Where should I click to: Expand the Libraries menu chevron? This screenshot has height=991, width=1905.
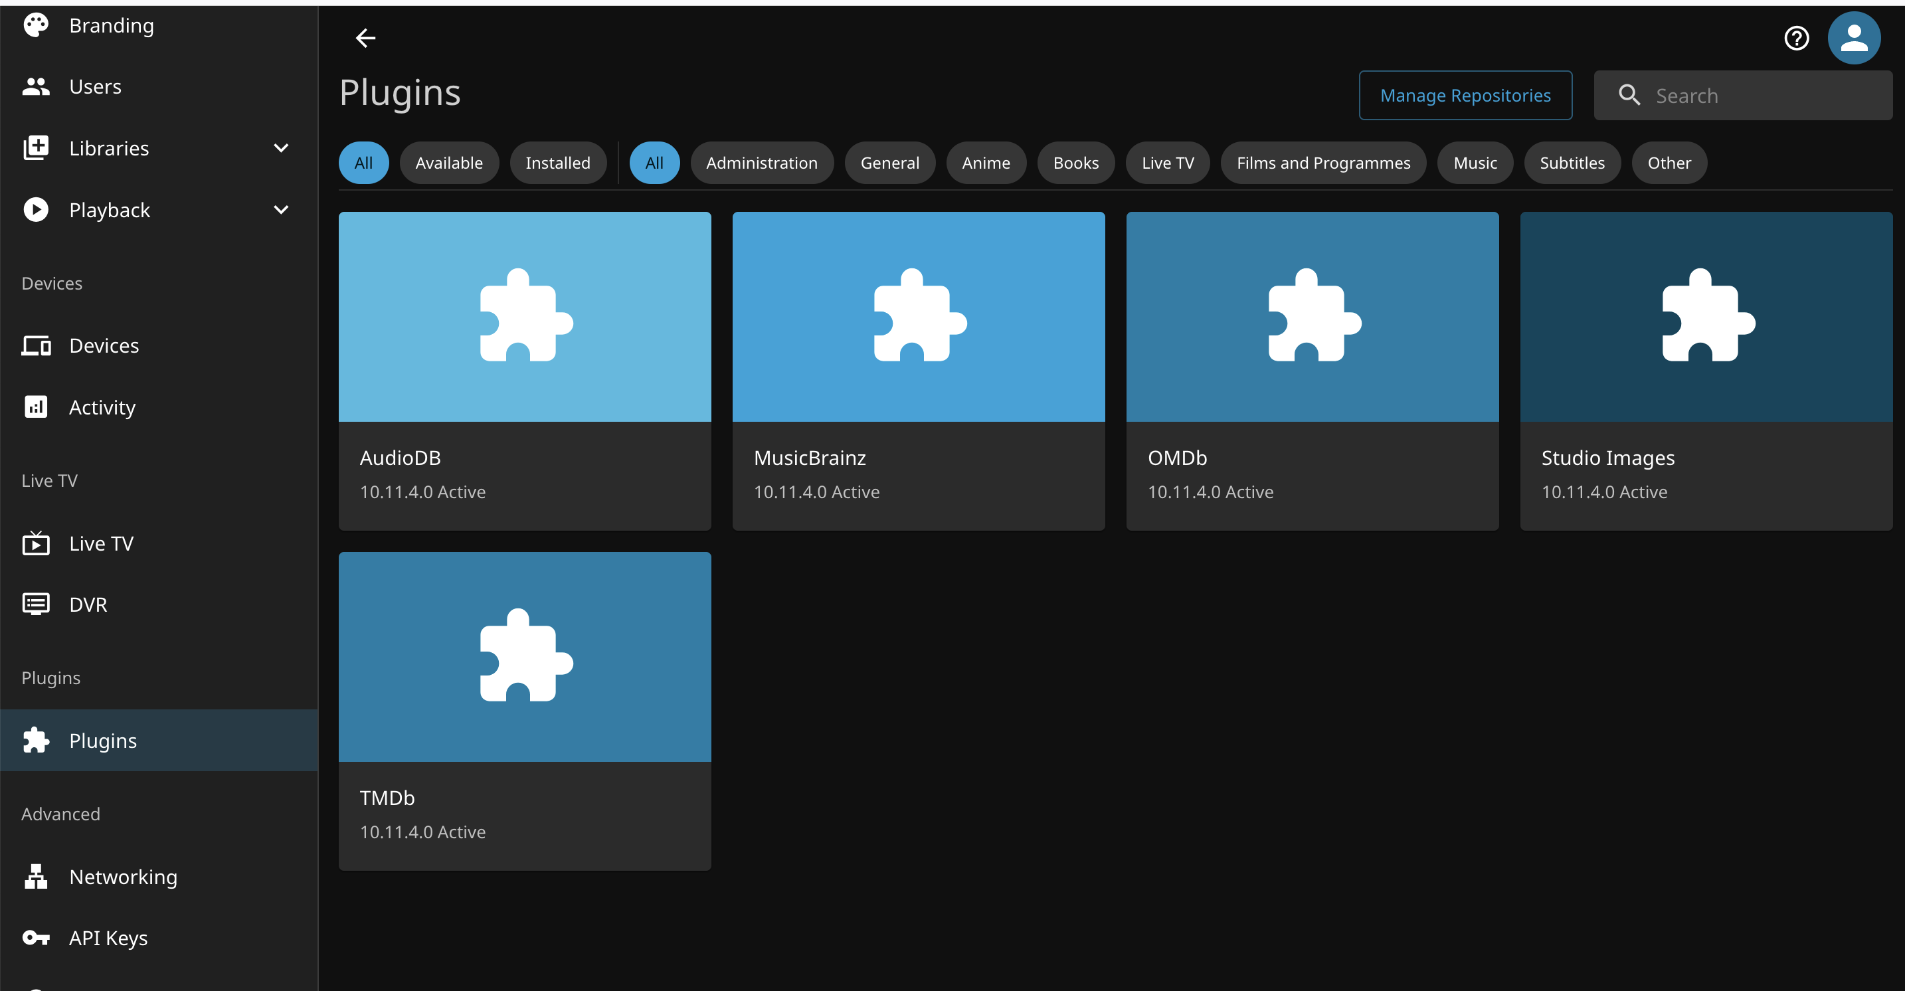(x=281, y=148)
